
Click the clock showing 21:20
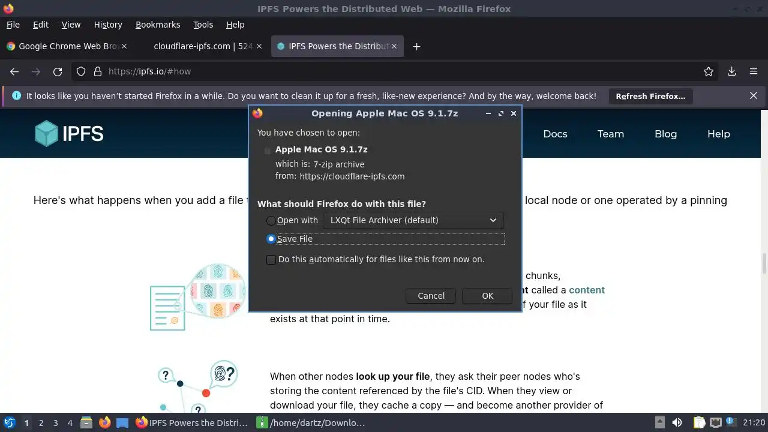(754, 422)
